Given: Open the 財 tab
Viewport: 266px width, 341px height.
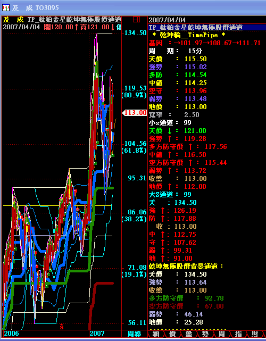Looking at the screenshot, I should pos(255,334).
